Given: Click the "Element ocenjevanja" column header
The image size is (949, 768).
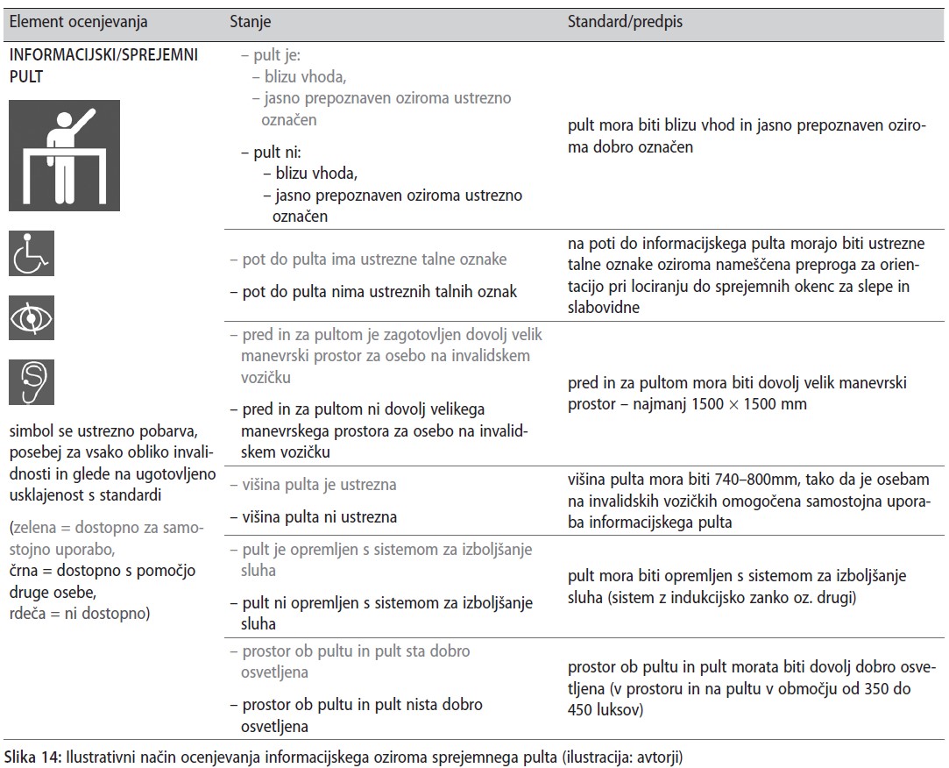Looking at the screenshot, I should click(78, 21).
